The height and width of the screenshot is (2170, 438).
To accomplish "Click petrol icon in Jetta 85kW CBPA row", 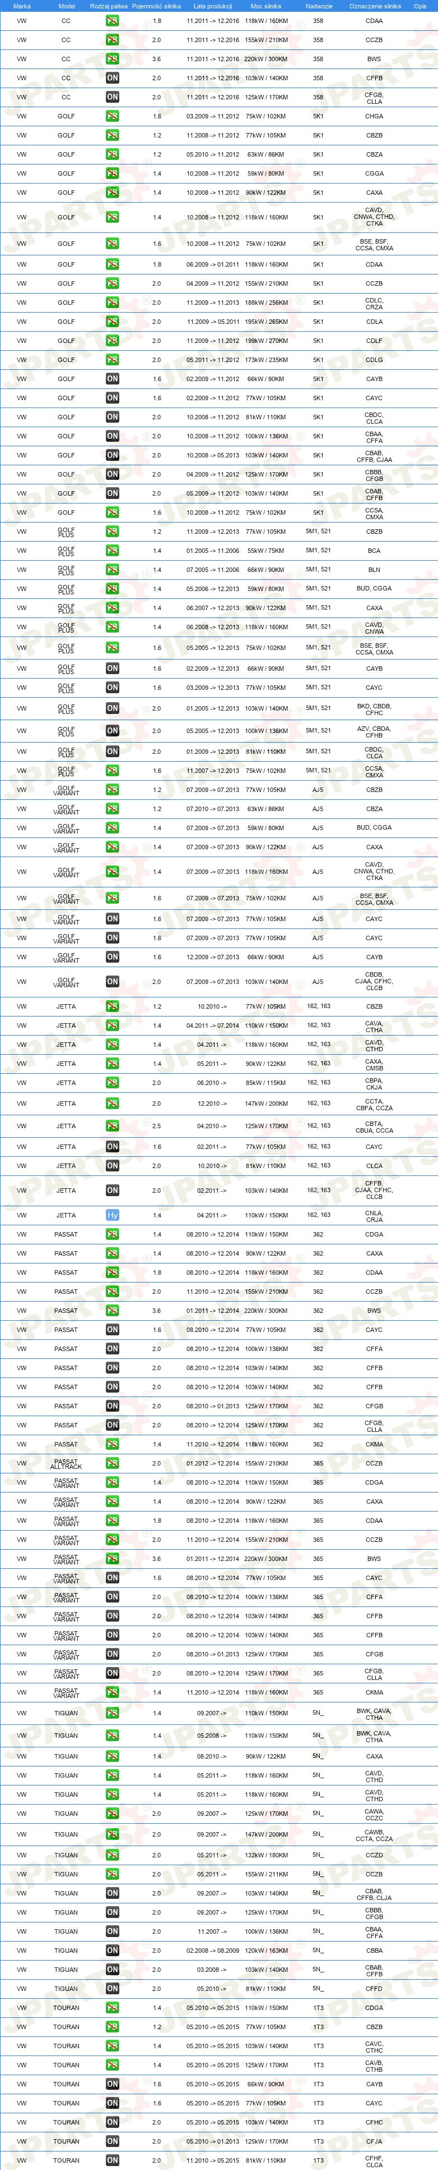I will pyautogui.click(x=113, y=1082).
